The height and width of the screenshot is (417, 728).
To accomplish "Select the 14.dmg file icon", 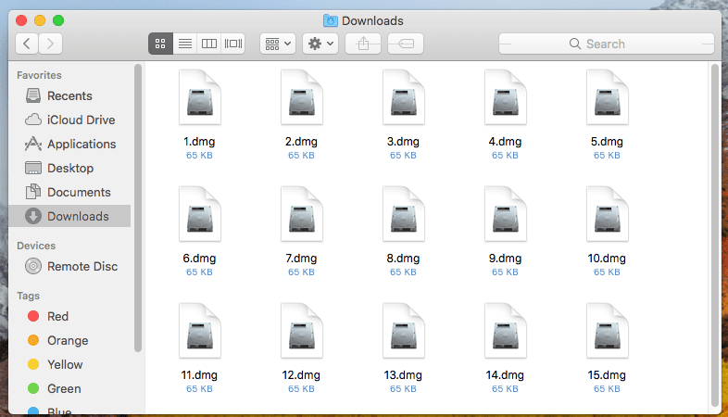I will click(x=505, y=331).
